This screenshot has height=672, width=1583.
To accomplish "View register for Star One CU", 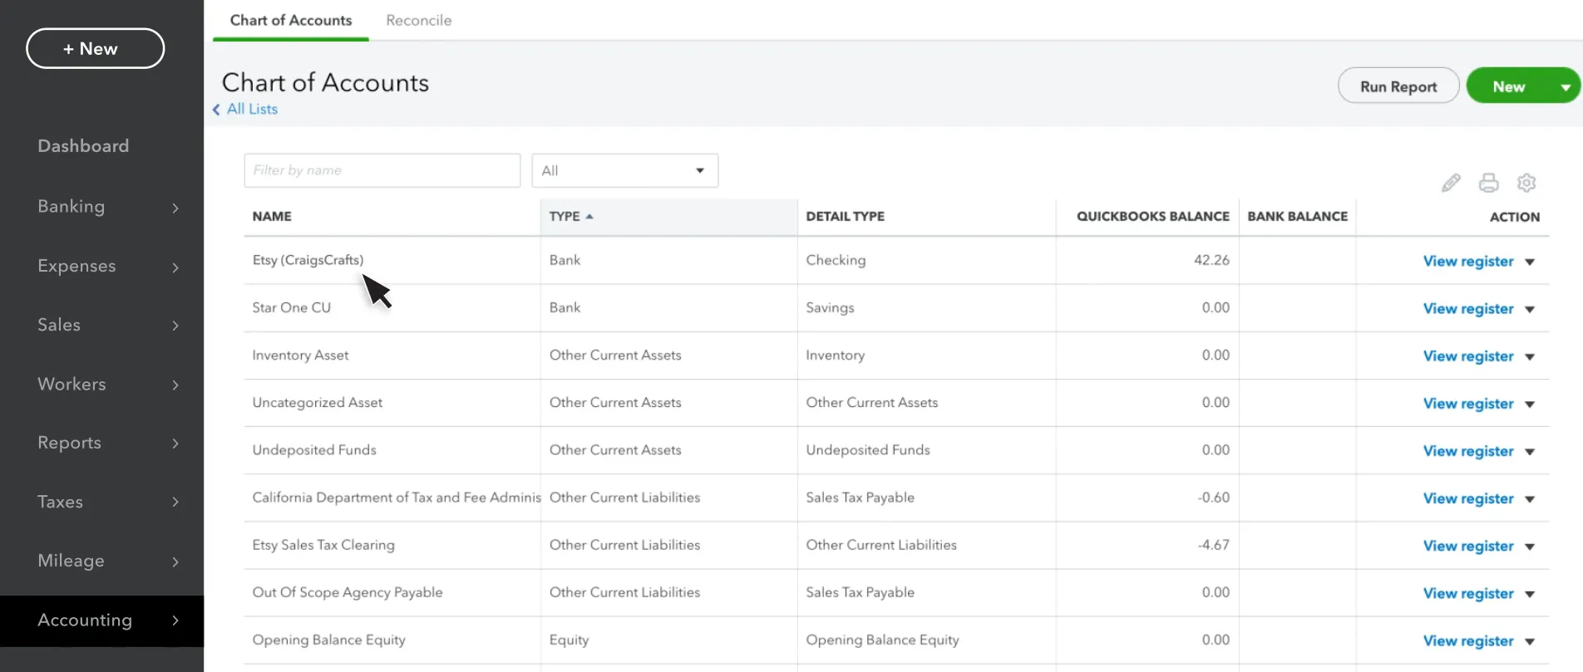I will pyautogui.click(x=1468, y=308).
